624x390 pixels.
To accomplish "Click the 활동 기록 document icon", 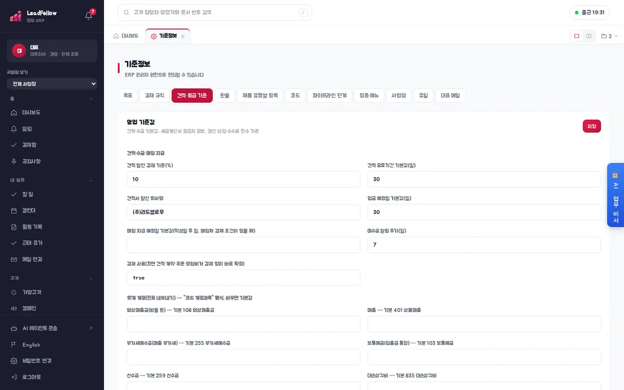I will pos(14,227).
